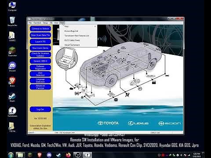The height and width of the screenshot is (158, 211).
Task: Click the User Selection button
Action: coord(40,74)
